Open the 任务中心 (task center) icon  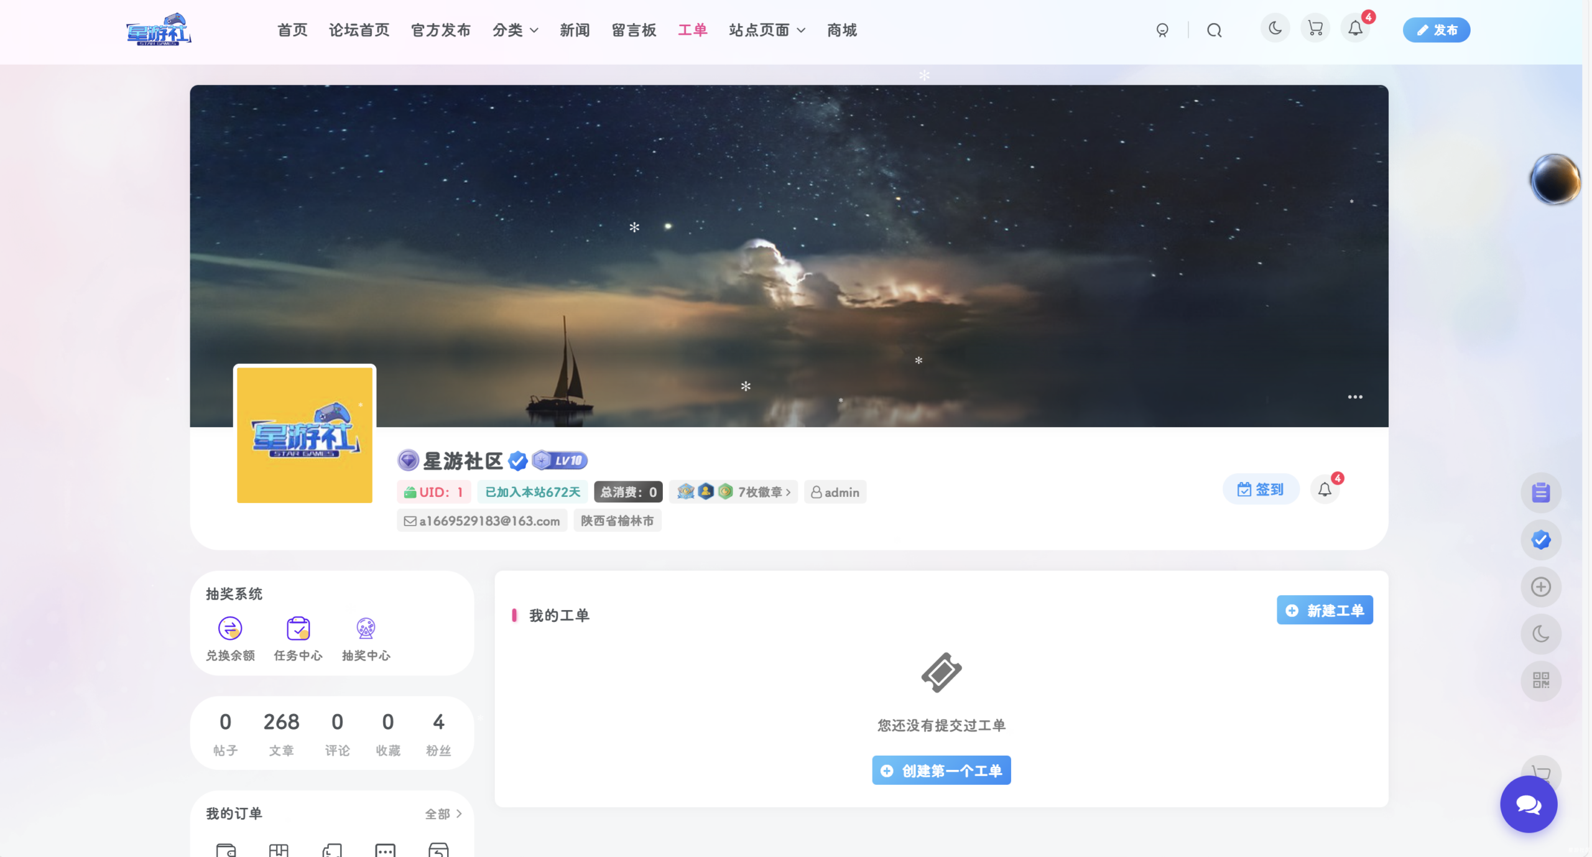coord(298,628)
